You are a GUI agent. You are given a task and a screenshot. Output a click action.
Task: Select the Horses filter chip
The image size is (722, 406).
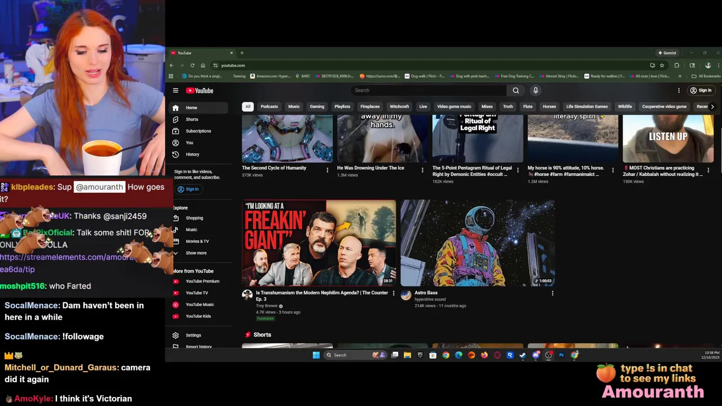pyautogui.click(x=549, y=107)
